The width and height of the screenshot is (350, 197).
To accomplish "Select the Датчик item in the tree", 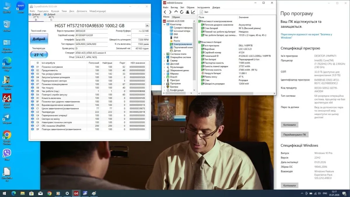I will pos(177,51).
